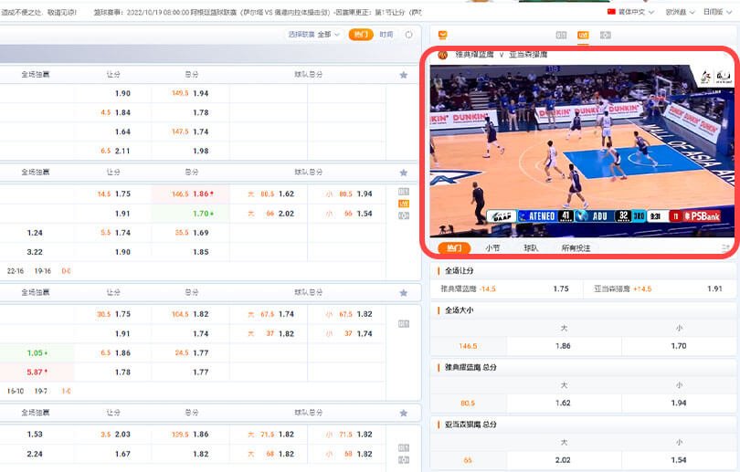
Task: Favorite the league above the 1.53 moneyline row
Action: point(404,413)
